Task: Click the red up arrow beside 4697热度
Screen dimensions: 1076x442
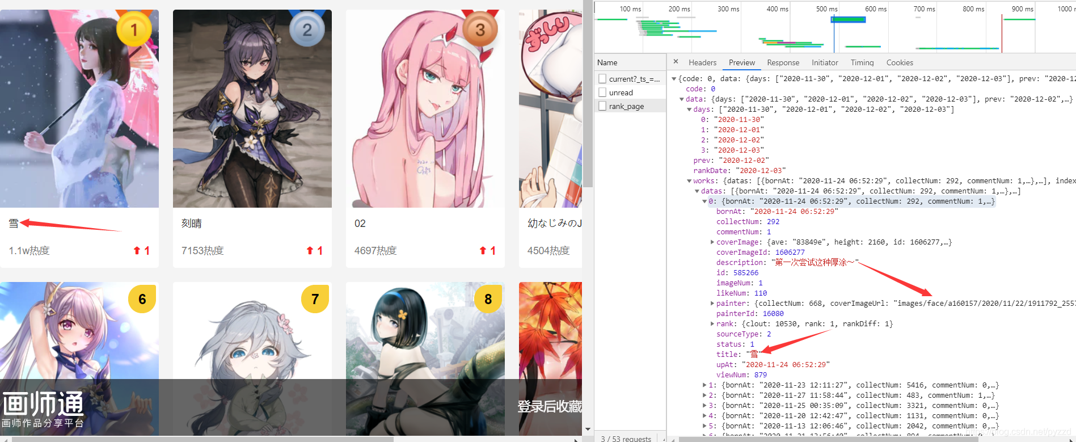Action: (483, 250)
